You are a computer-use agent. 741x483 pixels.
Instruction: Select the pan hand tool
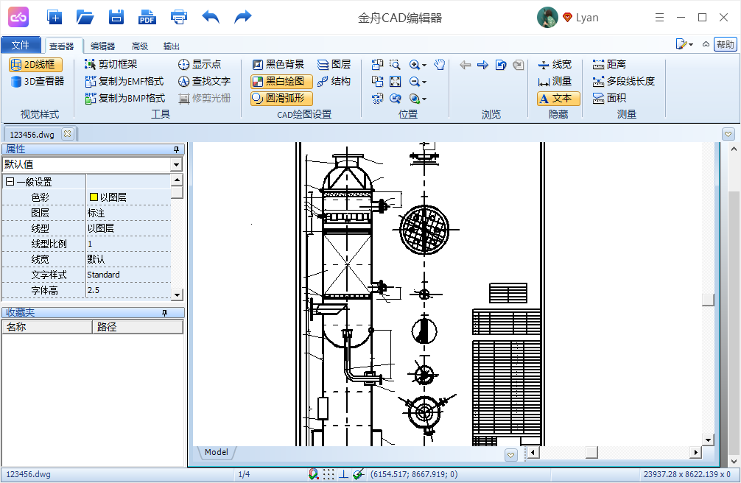(x=440, y=65)
